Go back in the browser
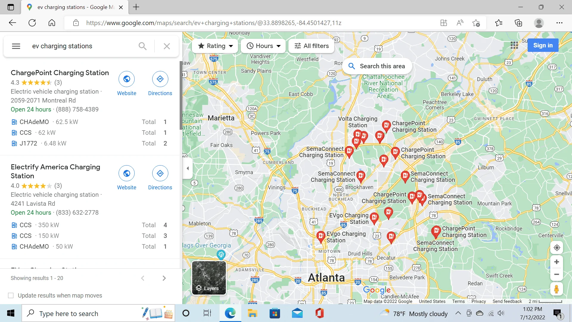 (x=12, y=23)
